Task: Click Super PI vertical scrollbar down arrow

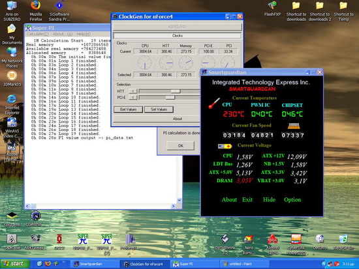Action: tap(179, 200)
